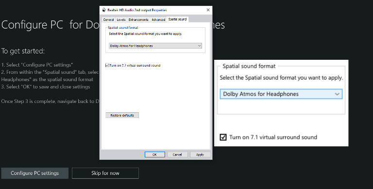The height and width of the screenshot is (189, 373).
Task: Open the General tab
Action: (x=108, y=19)
